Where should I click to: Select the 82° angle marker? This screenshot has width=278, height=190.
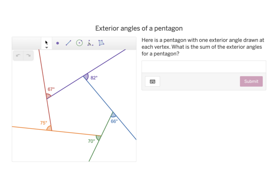(86, 77)
